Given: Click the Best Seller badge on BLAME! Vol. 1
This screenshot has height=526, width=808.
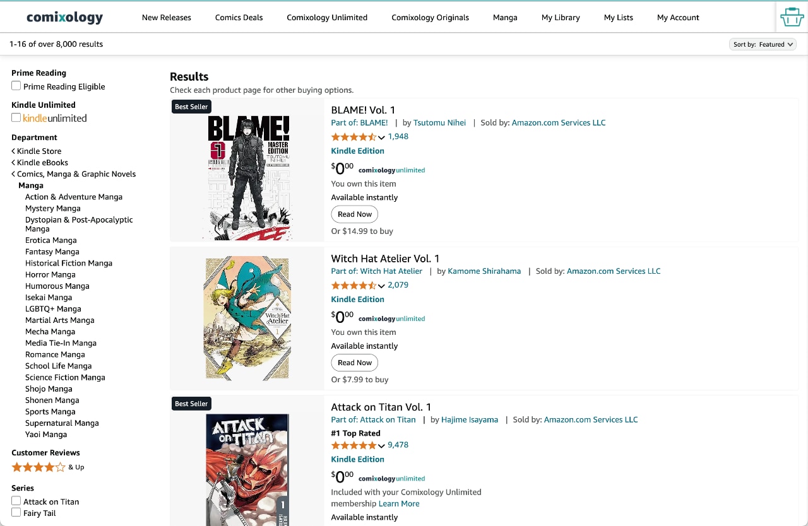Looking at the screenshot, I should (x=191, y=107).
